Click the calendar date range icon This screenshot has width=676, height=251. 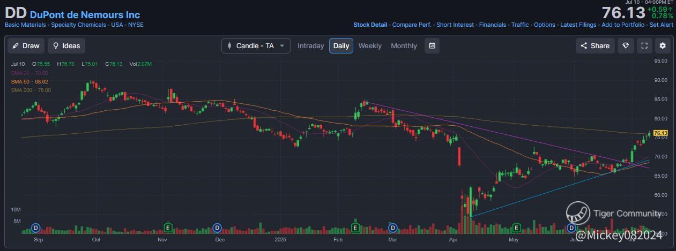432,45
